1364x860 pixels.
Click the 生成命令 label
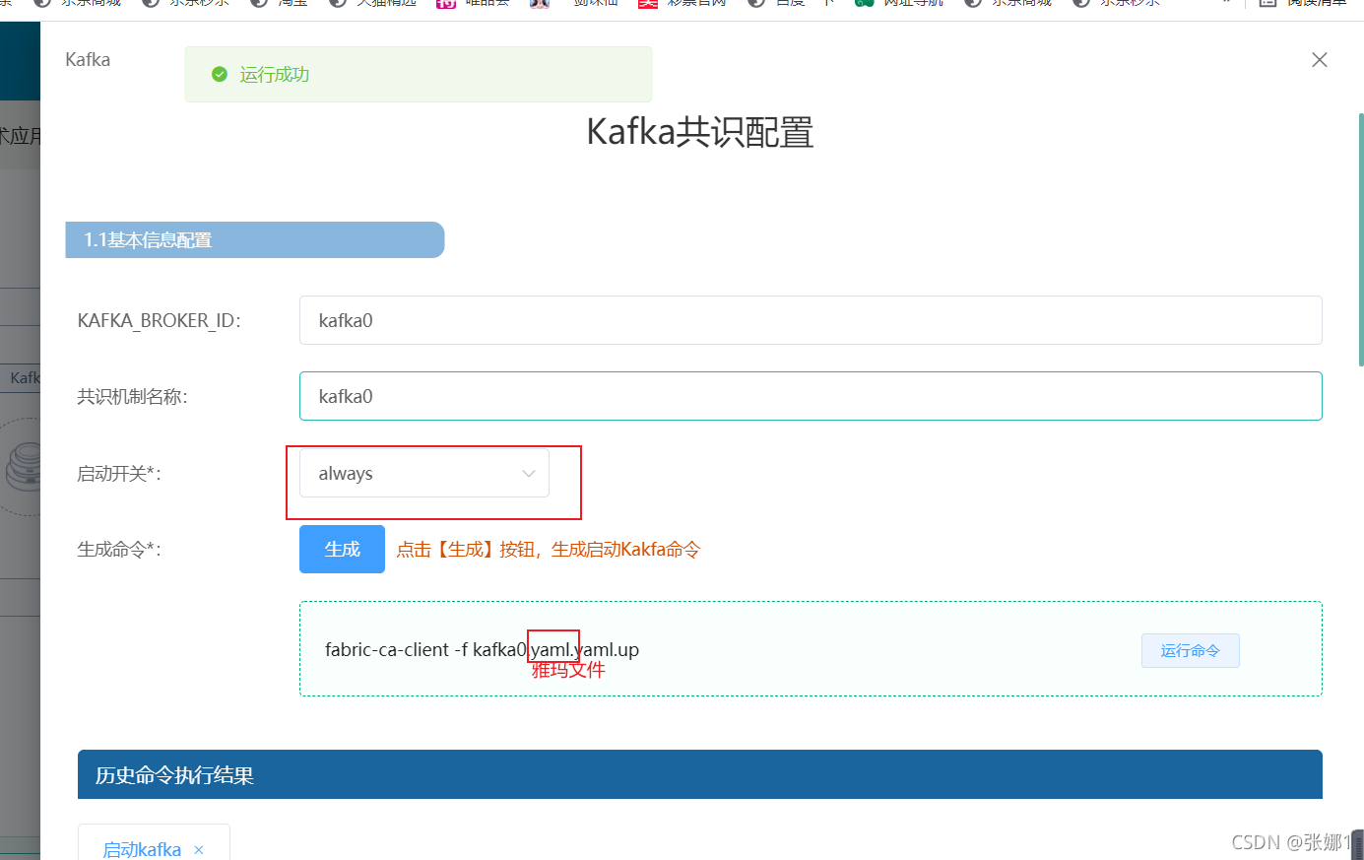pyautogui.click(x=119, y=550)
